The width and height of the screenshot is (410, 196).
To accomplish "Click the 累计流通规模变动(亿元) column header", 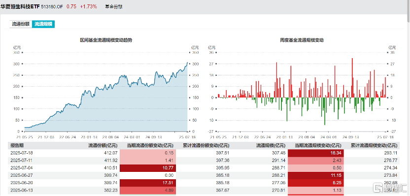I will click(x=374, y=146).
